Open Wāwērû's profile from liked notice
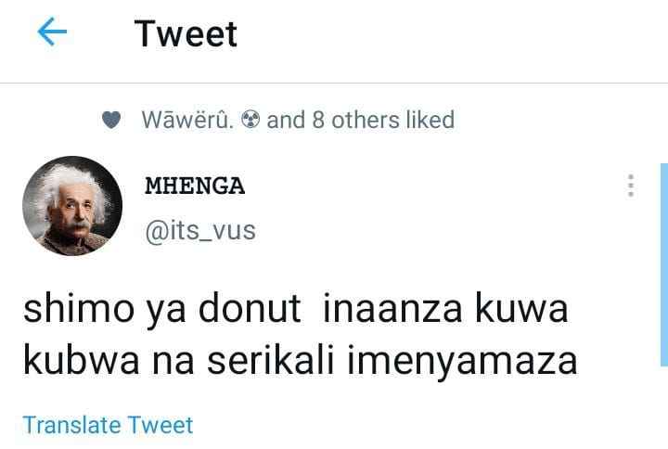Viewport: 668px width, 449px height. pos(187,121)
